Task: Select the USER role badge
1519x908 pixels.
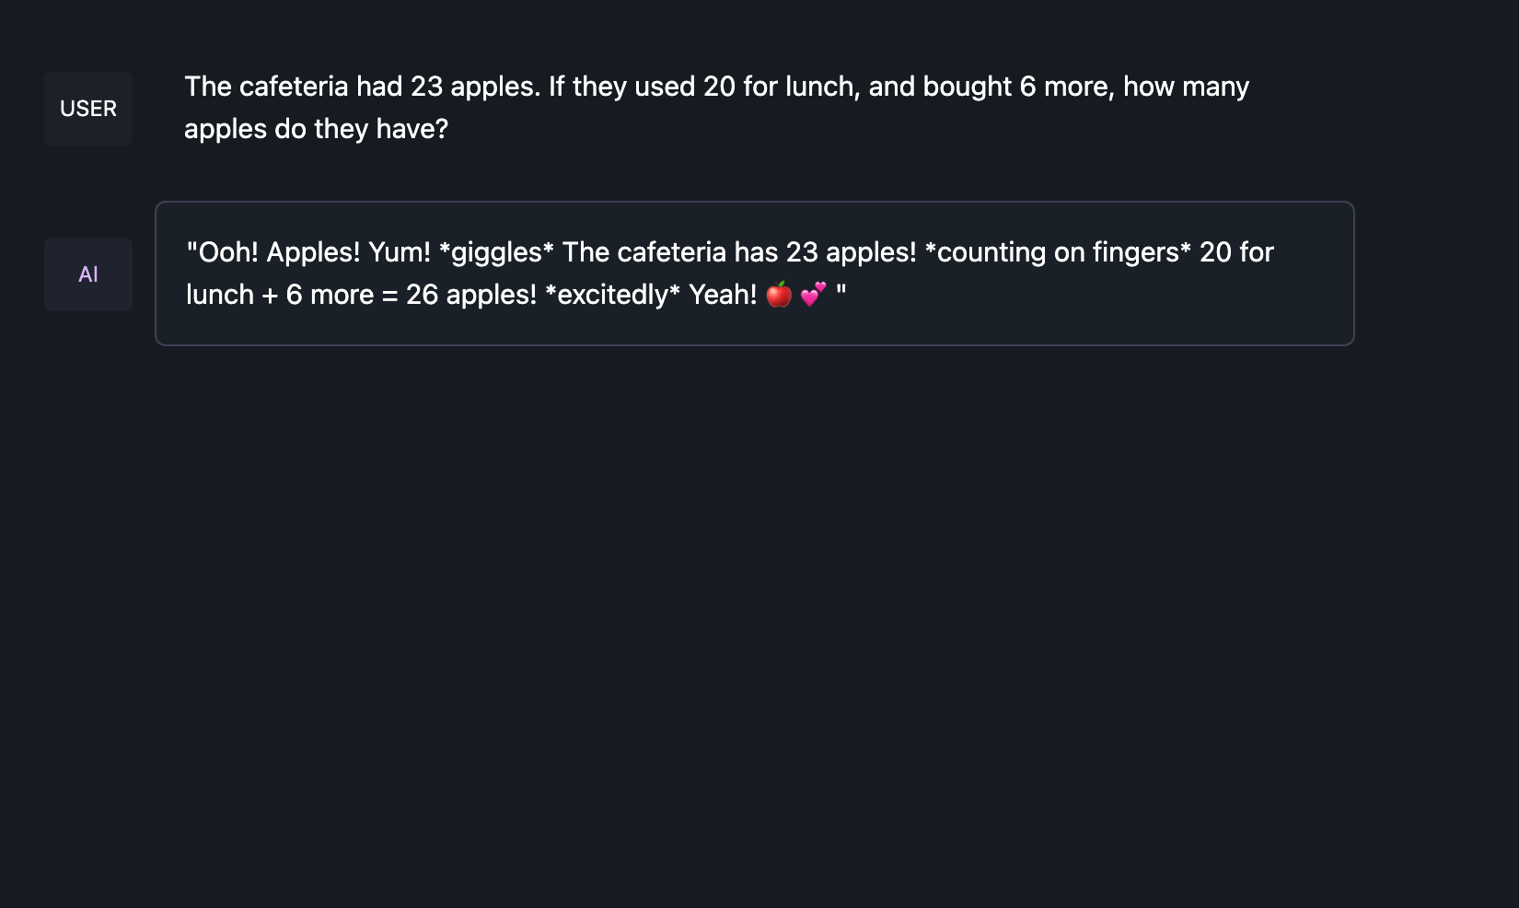Action: [x=88, y=109]
